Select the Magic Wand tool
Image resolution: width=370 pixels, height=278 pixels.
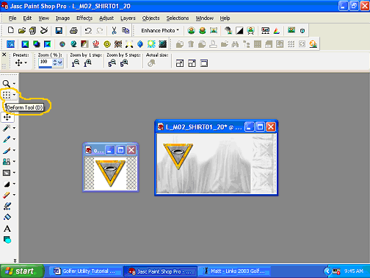(7, 128)
